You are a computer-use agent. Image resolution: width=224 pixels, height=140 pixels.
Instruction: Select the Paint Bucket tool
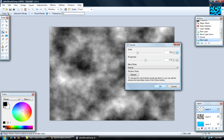point(3,36)
